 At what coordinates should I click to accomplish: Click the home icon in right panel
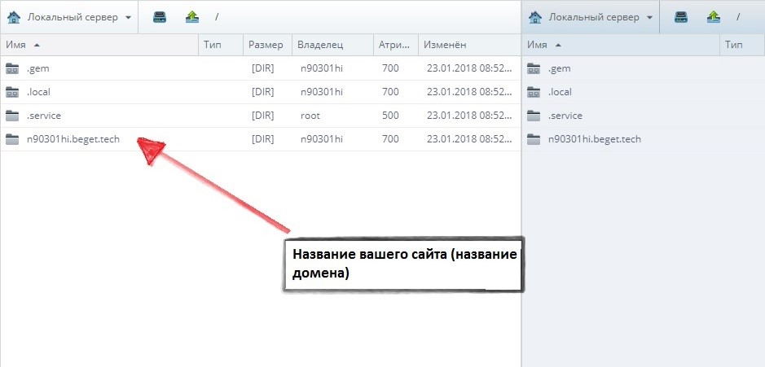[535, 18]
